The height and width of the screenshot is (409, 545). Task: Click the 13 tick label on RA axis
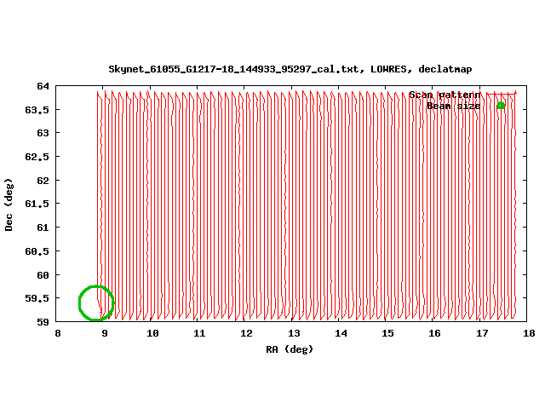[x=294, y=333]
